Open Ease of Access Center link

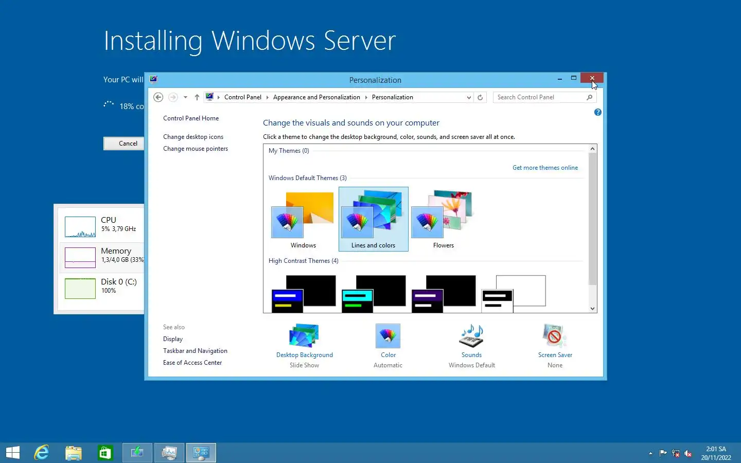click(192, 363)
